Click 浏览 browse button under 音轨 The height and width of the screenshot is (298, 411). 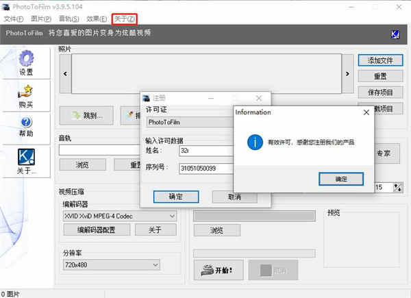[x=83, y=165]
